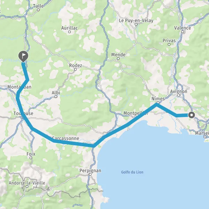This screenshot has height=209, width=209.
Task: Click the Carcassonne label on route
Action: click(x=65, y=138)
